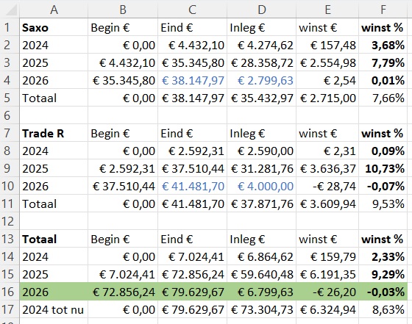Click 'Eind €' header in row 13
The image size is (412, 324).
[x=192, y=239]
